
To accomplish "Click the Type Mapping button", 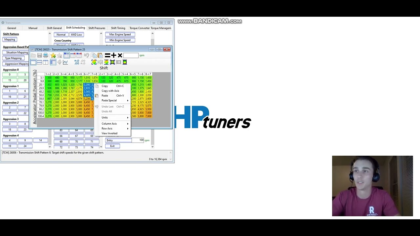I will pos(13,58).
